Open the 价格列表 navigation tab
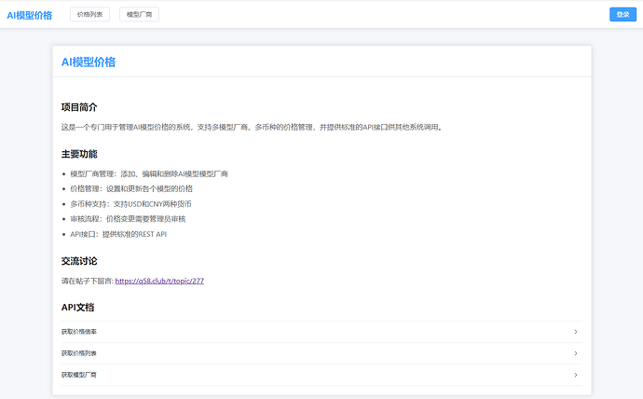This screenshot has height=399, width=643. tap(90, 15)
